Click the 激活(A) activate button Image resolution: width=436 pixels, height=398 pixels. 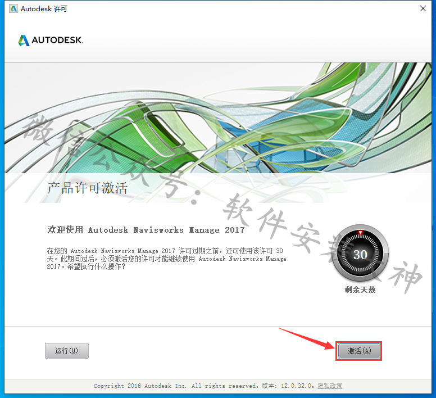pos(358,351)
